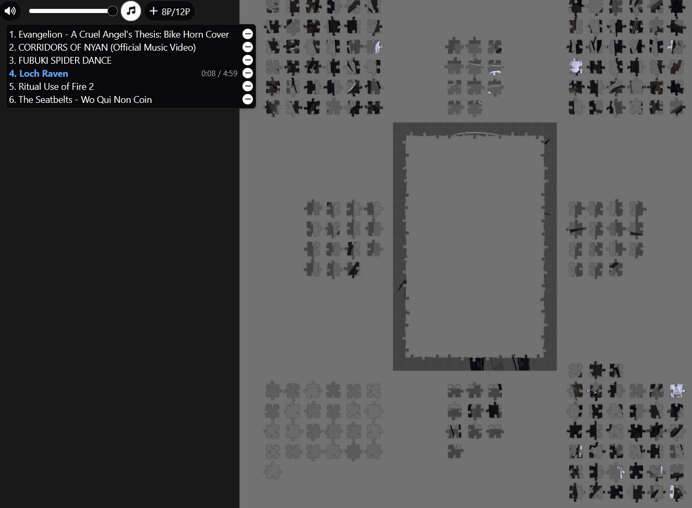Select the lone piece below bottom-left group
This screenshot has height=508, width=692.
pos(272,471)
